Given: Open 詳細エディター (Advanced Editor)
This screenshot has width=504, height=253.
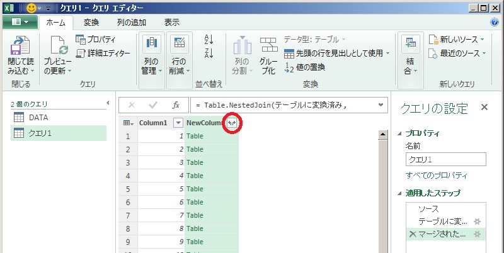Looking at the screenshot, I should [103, 53].
